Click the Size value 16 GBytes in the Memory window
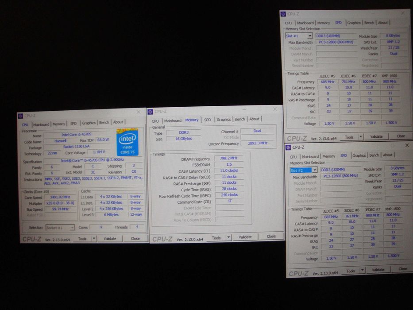413x310 pixels. [184, 139]
